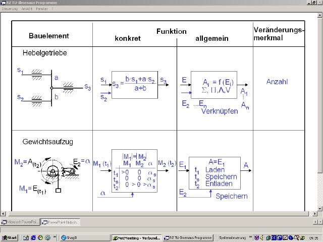Open the Fenster menu
Screen dimensions: 323x242
(42, 9)
